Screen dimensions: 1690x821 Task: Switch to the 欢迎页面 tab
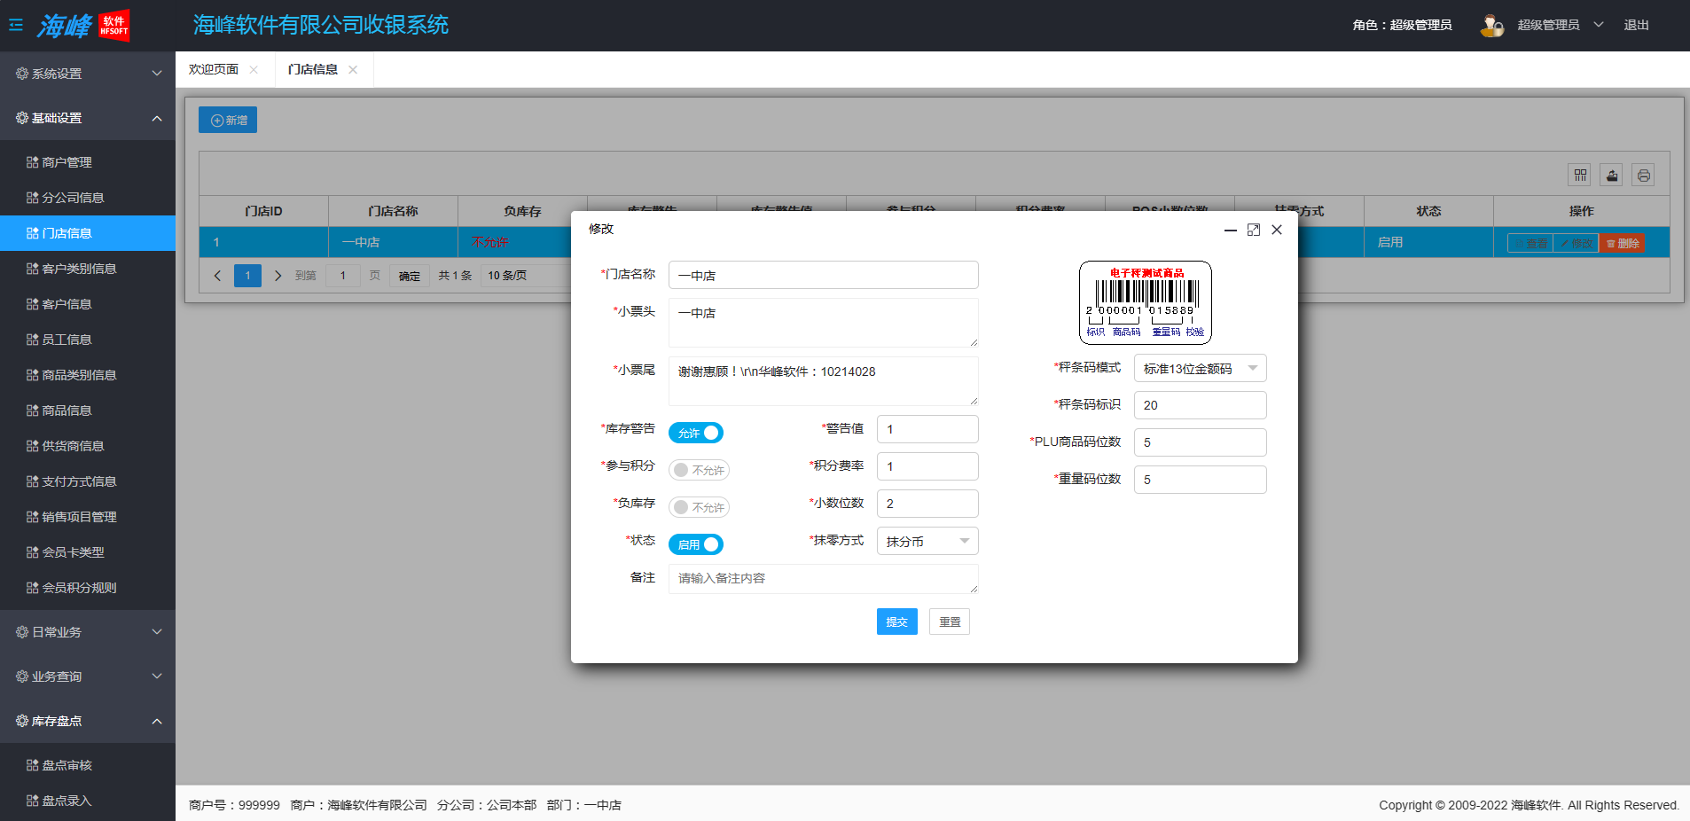point(214,69)
